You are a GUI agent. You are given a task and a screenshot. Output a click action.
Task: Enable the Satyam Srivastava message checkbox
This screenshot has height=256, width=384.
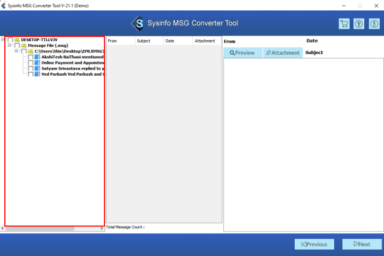[31, 68]
